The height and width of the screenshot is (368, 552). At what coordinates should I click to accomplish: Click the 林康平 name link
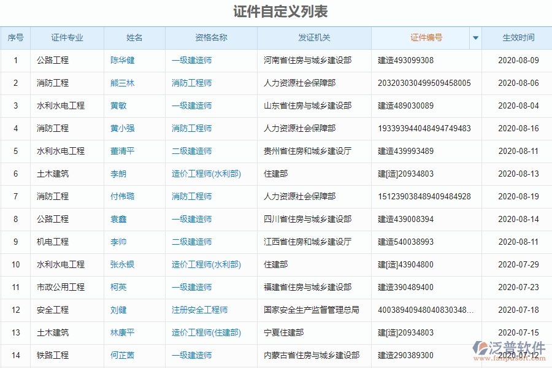pos(122,332)
